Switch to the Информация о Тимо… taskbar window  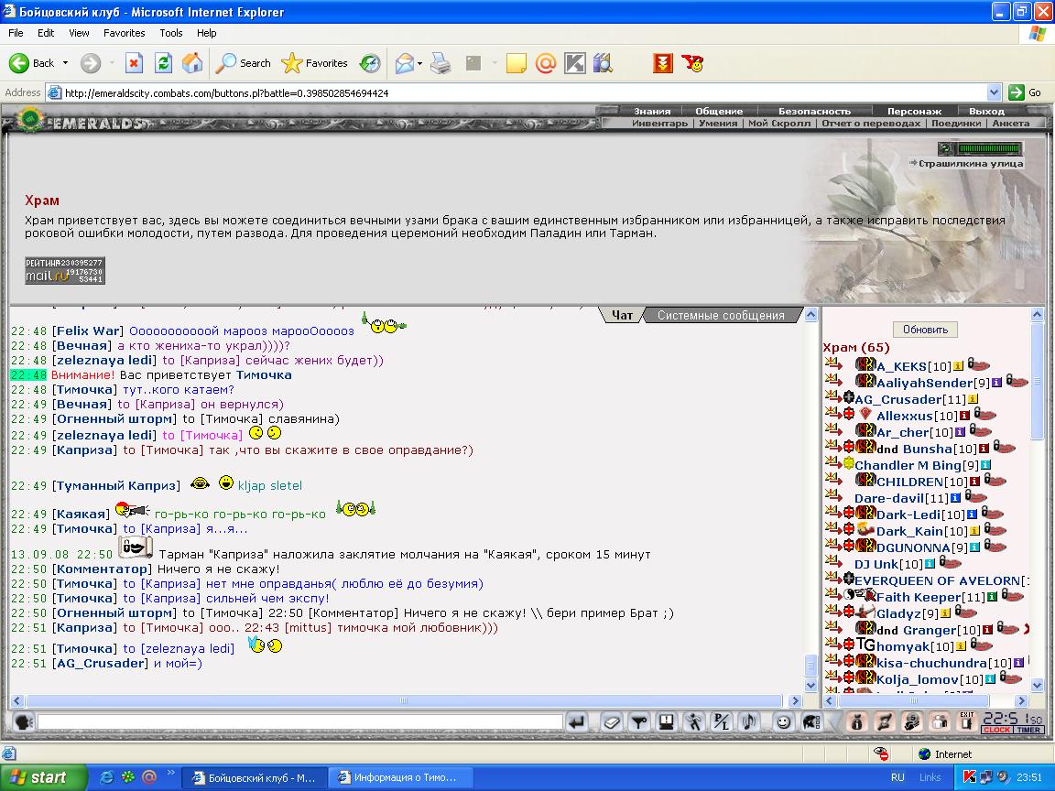399,777
